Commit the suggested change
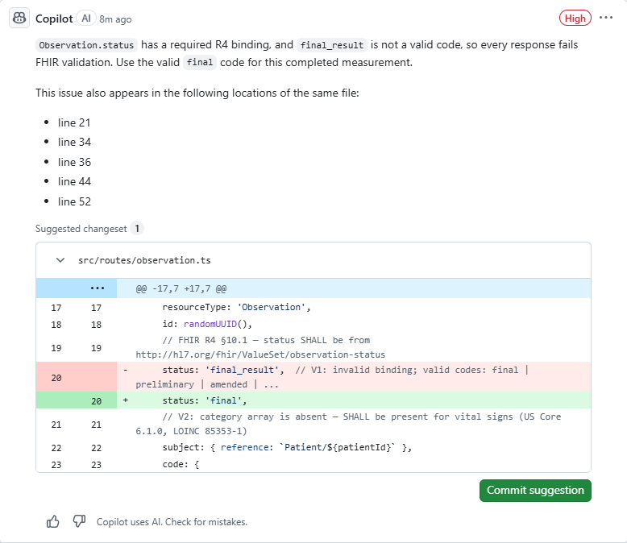 [x=535, y=491]
